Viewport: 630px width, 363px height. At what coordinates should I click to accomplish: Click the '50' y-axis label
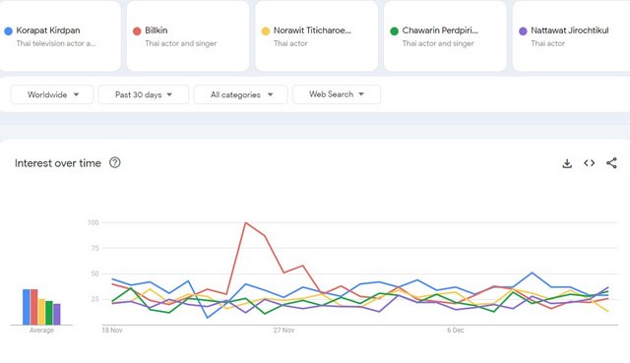pos(94,273)
